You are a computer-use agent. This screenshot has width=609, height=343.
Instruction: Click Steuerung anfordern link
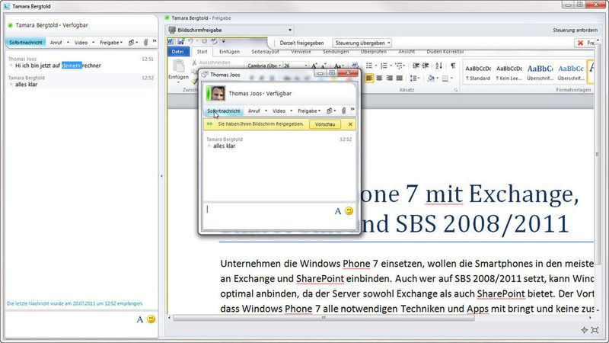[576, 30]
